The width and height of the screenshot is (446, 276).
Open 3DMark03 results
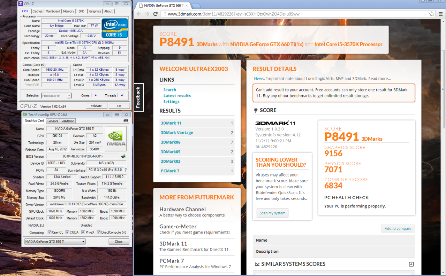point(197,161)
